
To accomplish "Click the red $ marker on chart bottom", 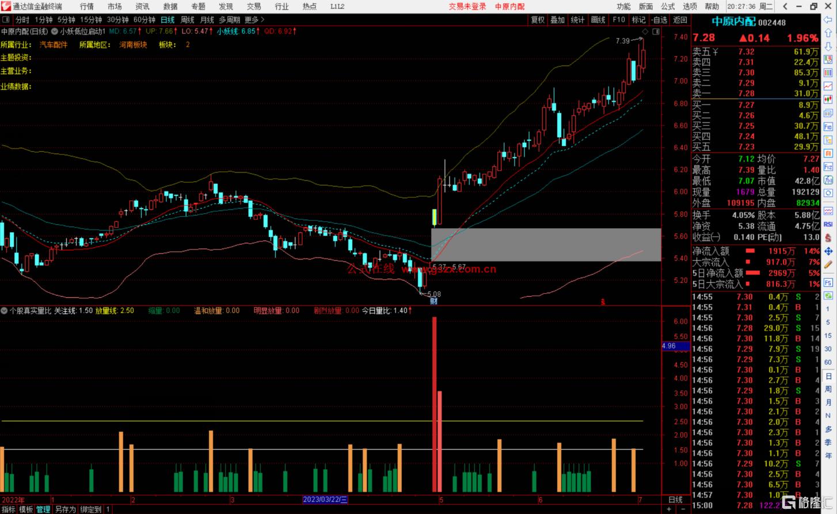I will pyautogui.click(x=603, y=301).
